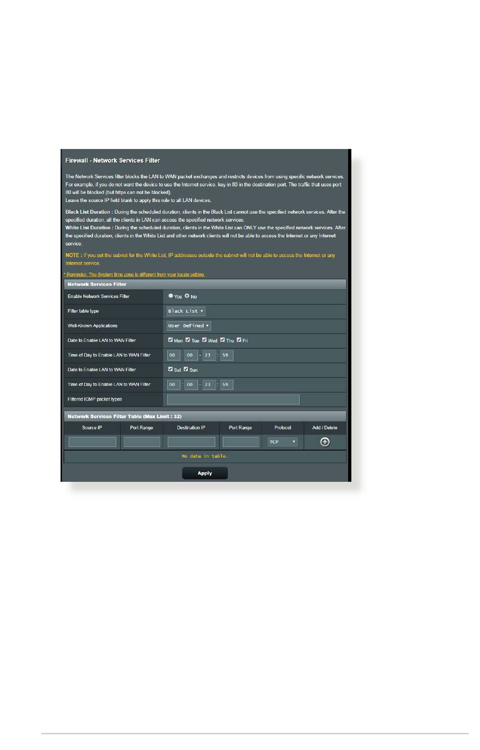Toggle the Mon checkbox
Screen dimensions: 480x750
pos(170,340)
